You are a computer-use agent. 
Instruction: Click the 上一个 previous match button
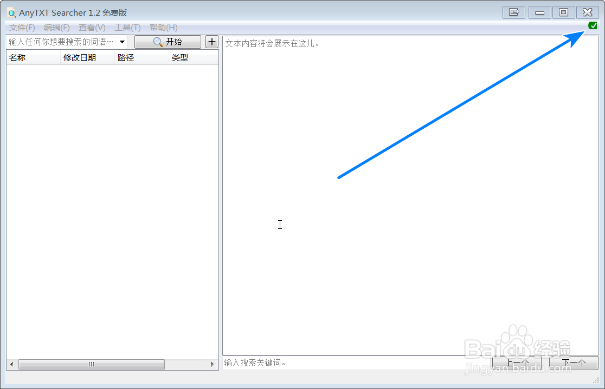[517, 362]
